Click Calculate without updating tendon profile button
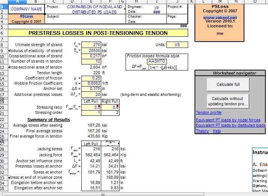This screenshot has height=196, width=268. [x=228, y=101]
